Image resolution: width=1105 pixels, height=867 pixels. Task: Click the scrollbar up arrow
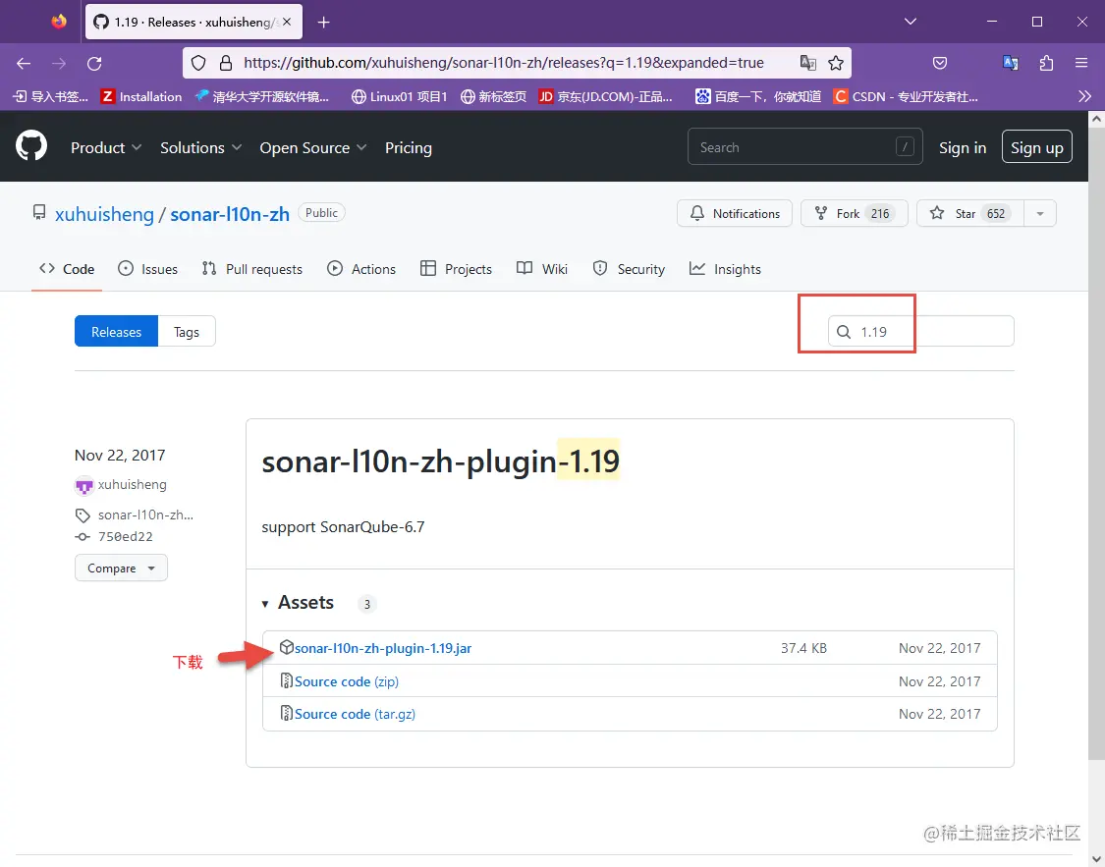tap(1096, 119)
